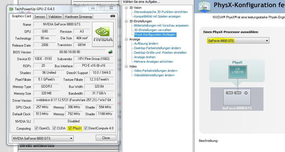Click the Bandwidth value 31.7 GB/s
The height and width of the screenshot is (152, 285).
pos(99,93)
